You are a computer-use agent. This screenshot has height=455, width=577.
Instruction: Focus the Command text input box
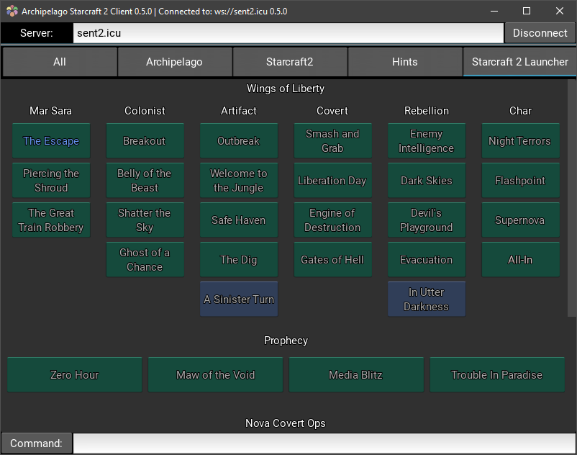[324, 443]
